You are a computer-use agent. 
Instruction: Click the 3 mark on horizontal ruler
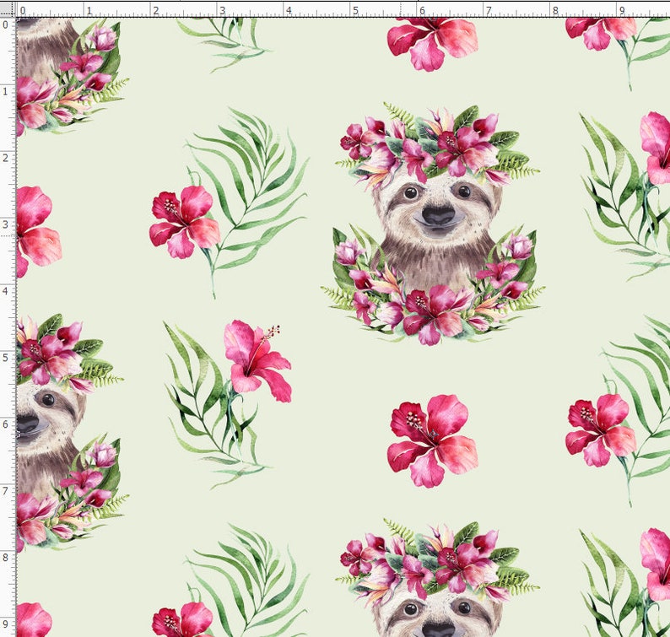pyautogui.click(x=222, y=10)
